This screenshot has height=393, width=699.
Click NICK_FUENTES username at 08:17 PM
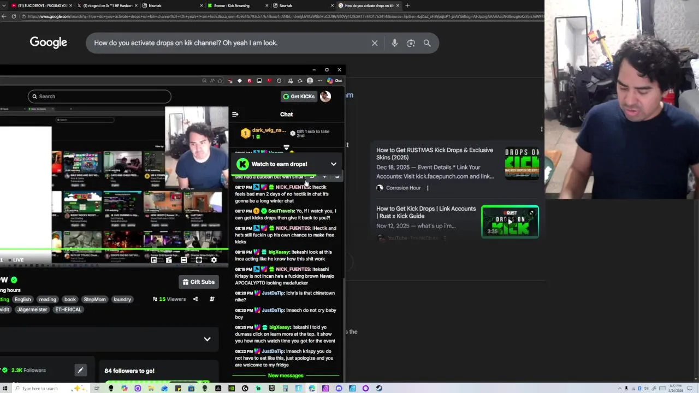(x=293, y=187)
